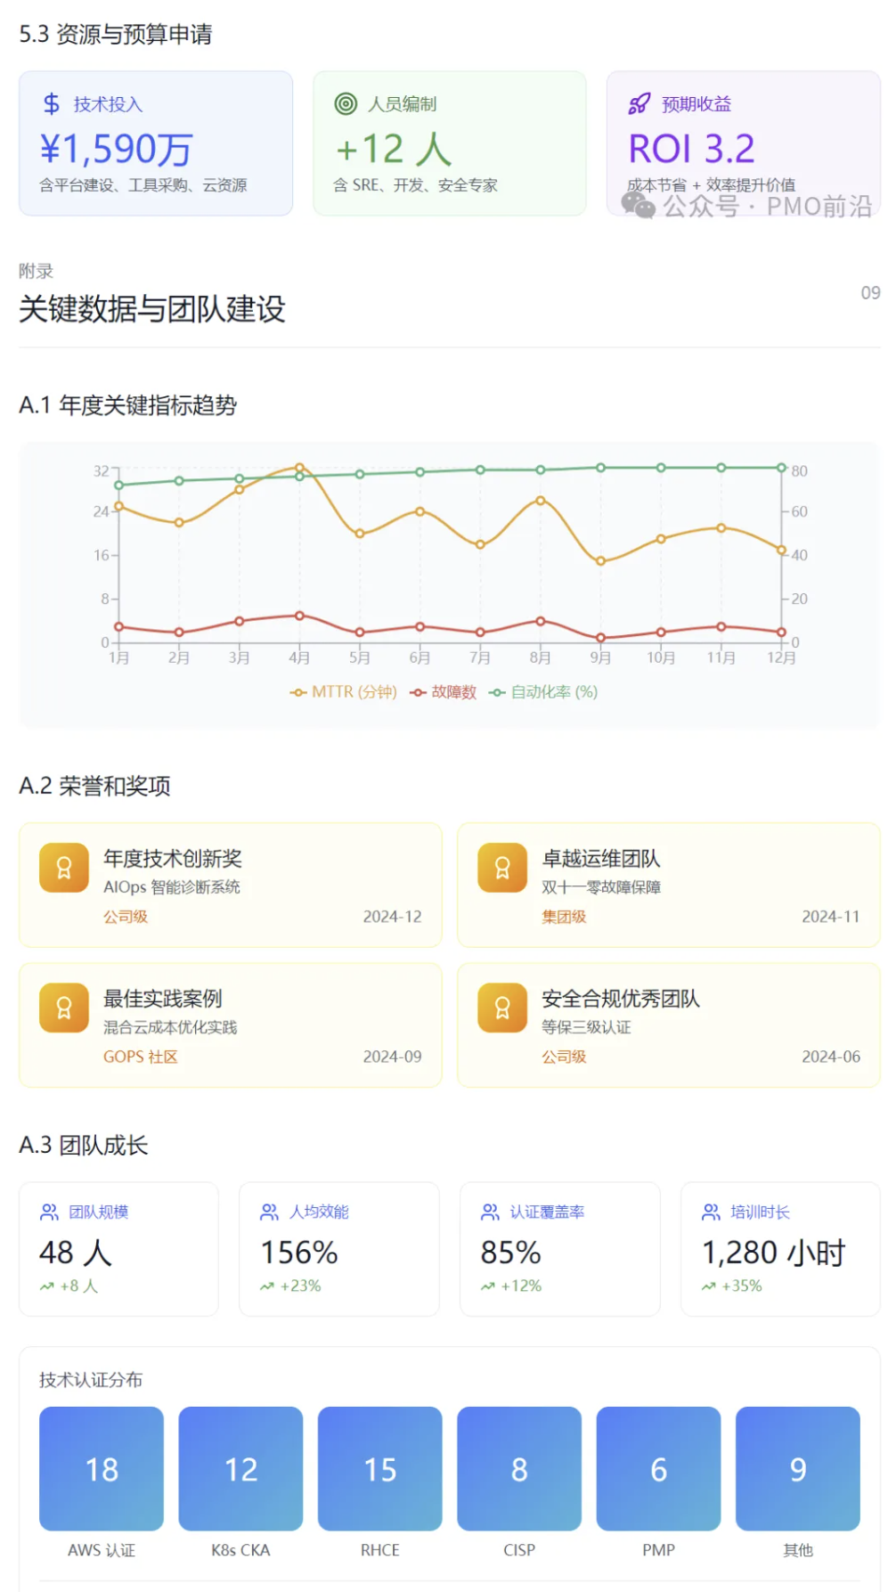This screenshot has width=896, height=1592.
Task: Click the rocket icon beside 预期收益
Action: [639, 104]
